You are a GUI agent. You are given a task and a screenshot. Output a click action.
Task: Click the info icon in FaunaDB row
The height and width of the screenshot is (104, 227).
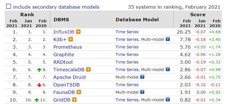142,92
